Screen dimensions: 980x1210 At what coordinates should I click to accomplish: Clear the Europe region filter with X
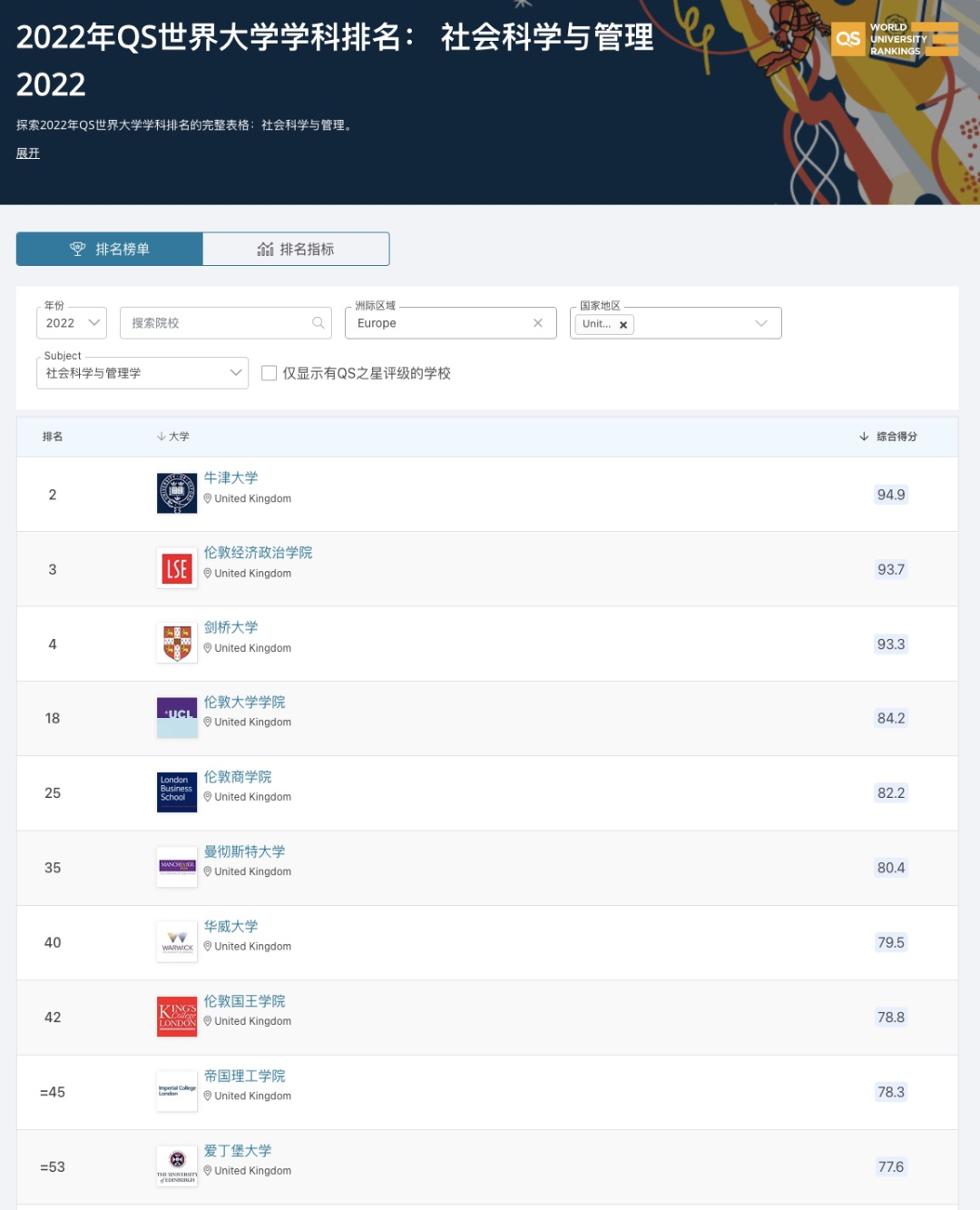[538, 322]
